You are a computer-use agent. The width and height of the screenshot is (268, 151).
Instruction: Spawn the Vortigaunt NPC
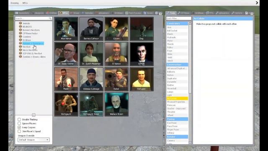coord(66,104)
